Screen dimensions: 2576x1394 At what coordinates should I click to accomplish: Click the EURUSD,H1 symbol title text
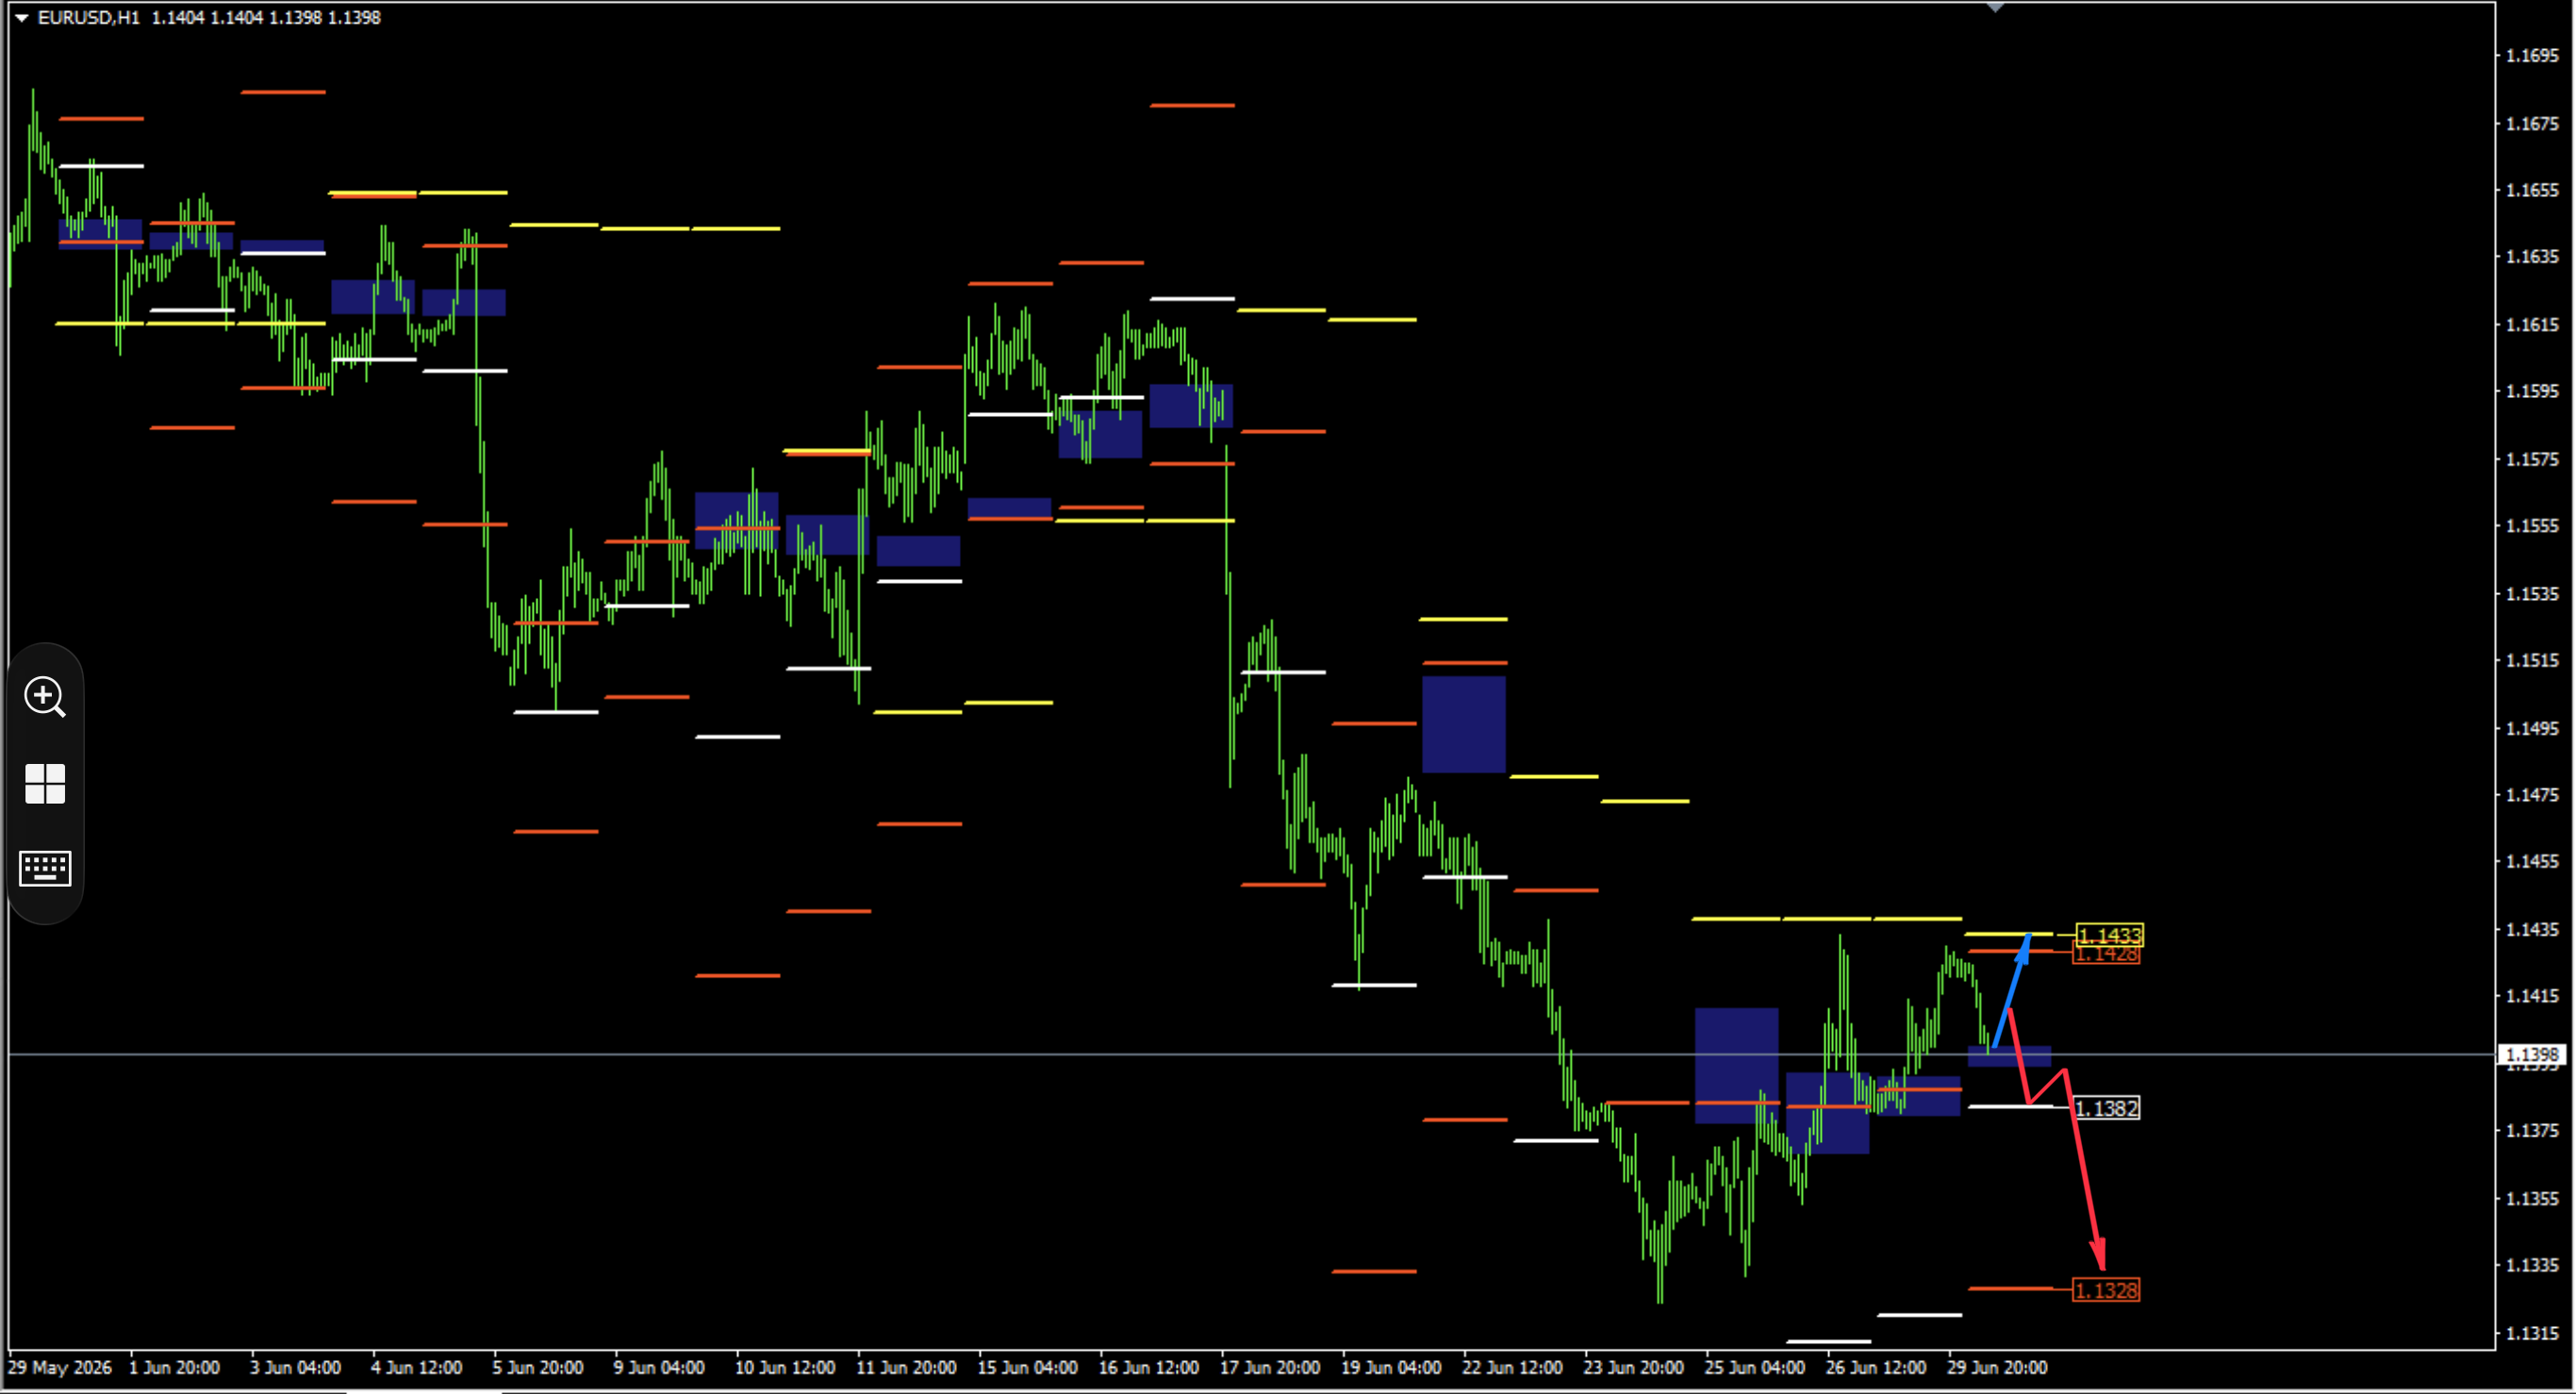pos(89,17)
